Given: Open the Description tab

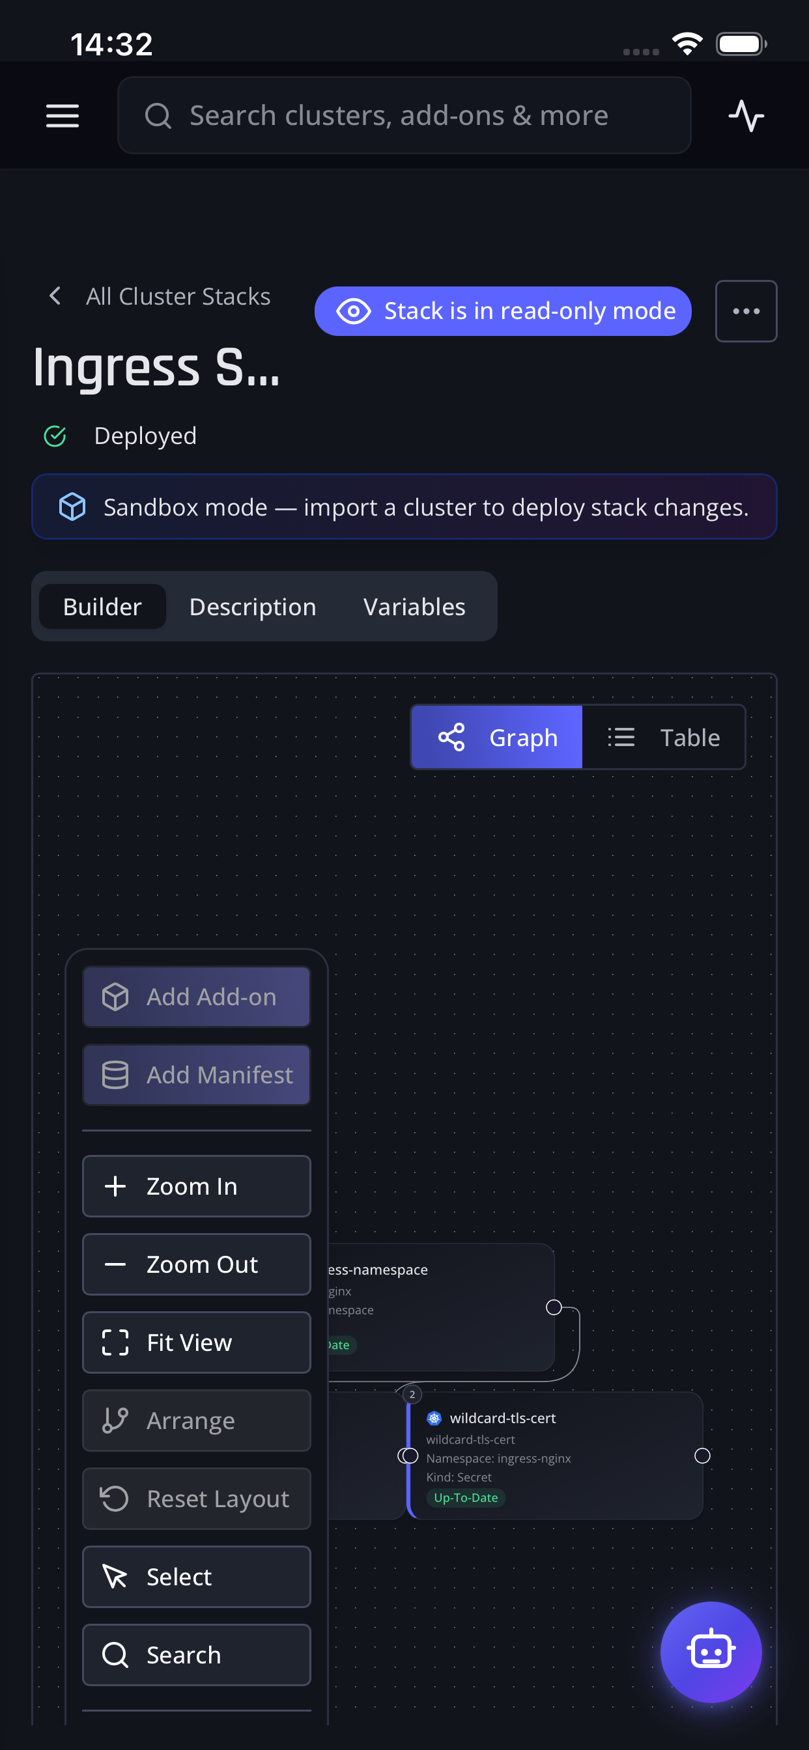Looking at the screenshot, I should click(252, 606).
